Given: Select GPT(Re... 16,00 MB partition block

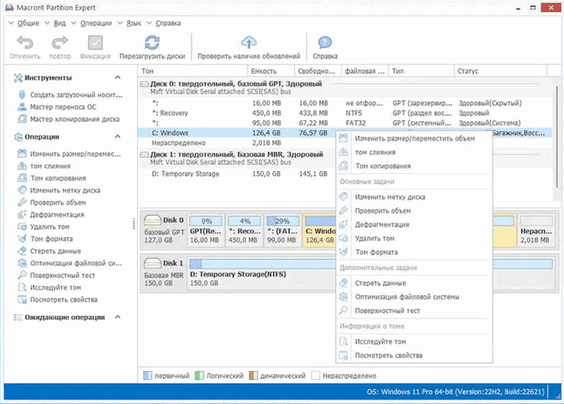Looking at the screenshot, I should pos(205,231).
